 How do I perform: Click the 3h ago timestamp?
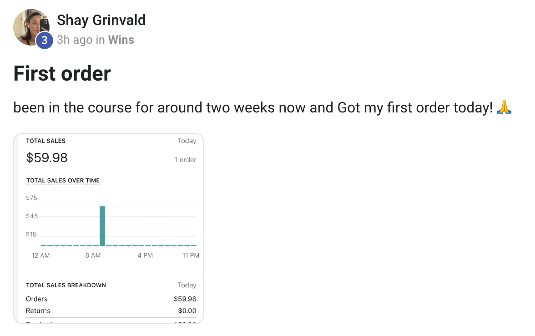pos(75,40)
